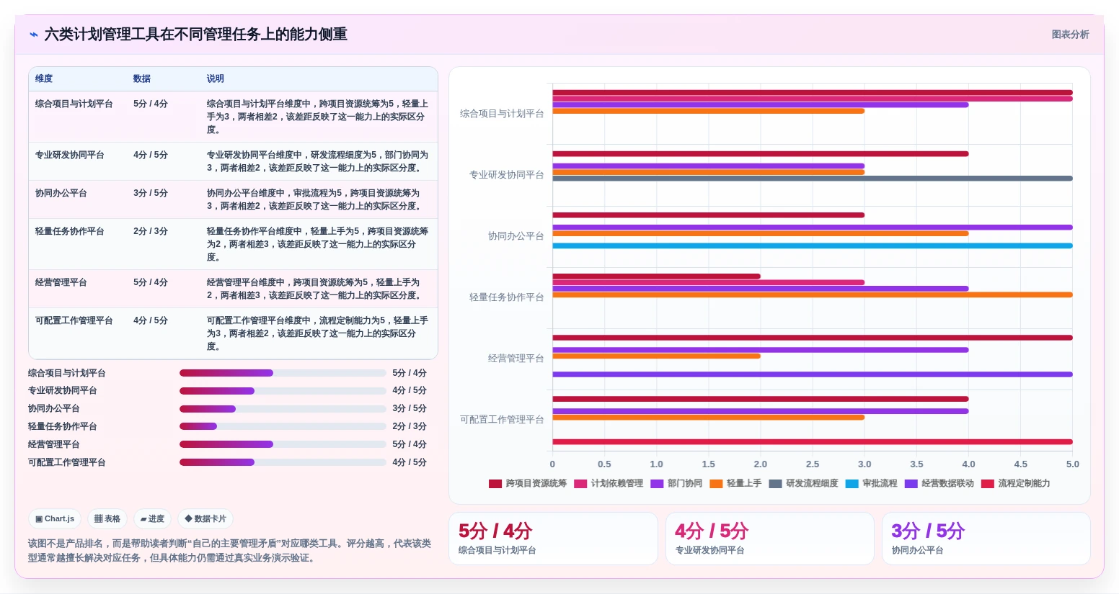Open the 3分 / 5分 协同办公平台 card

click(x=986, y=539)
